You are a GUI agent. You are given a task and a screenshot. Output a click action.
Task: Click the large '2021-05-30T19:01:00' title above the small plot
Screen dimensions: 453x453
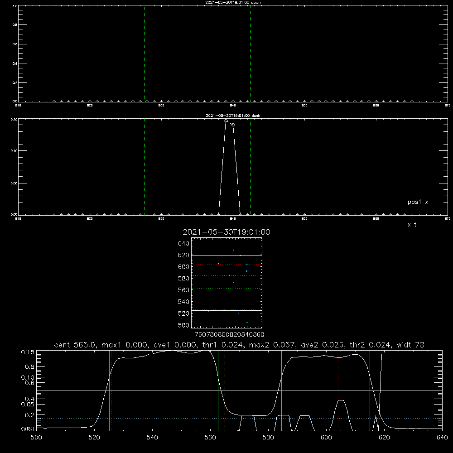tap(226, 232)
